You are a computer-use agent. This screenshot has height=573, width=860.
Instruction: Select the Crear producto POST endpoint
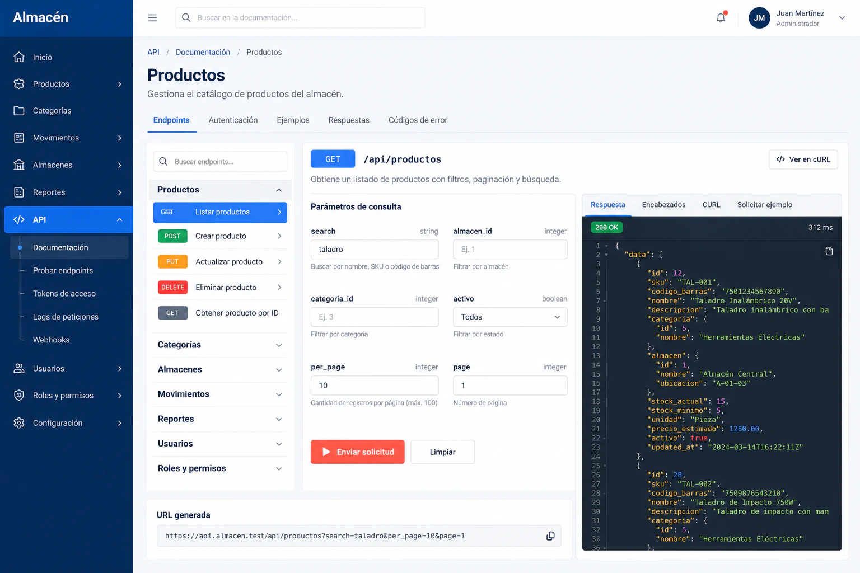(220, 236)
